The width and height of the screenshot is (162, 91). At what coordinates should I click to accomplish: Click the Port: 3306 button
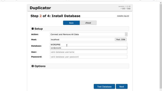121,39
